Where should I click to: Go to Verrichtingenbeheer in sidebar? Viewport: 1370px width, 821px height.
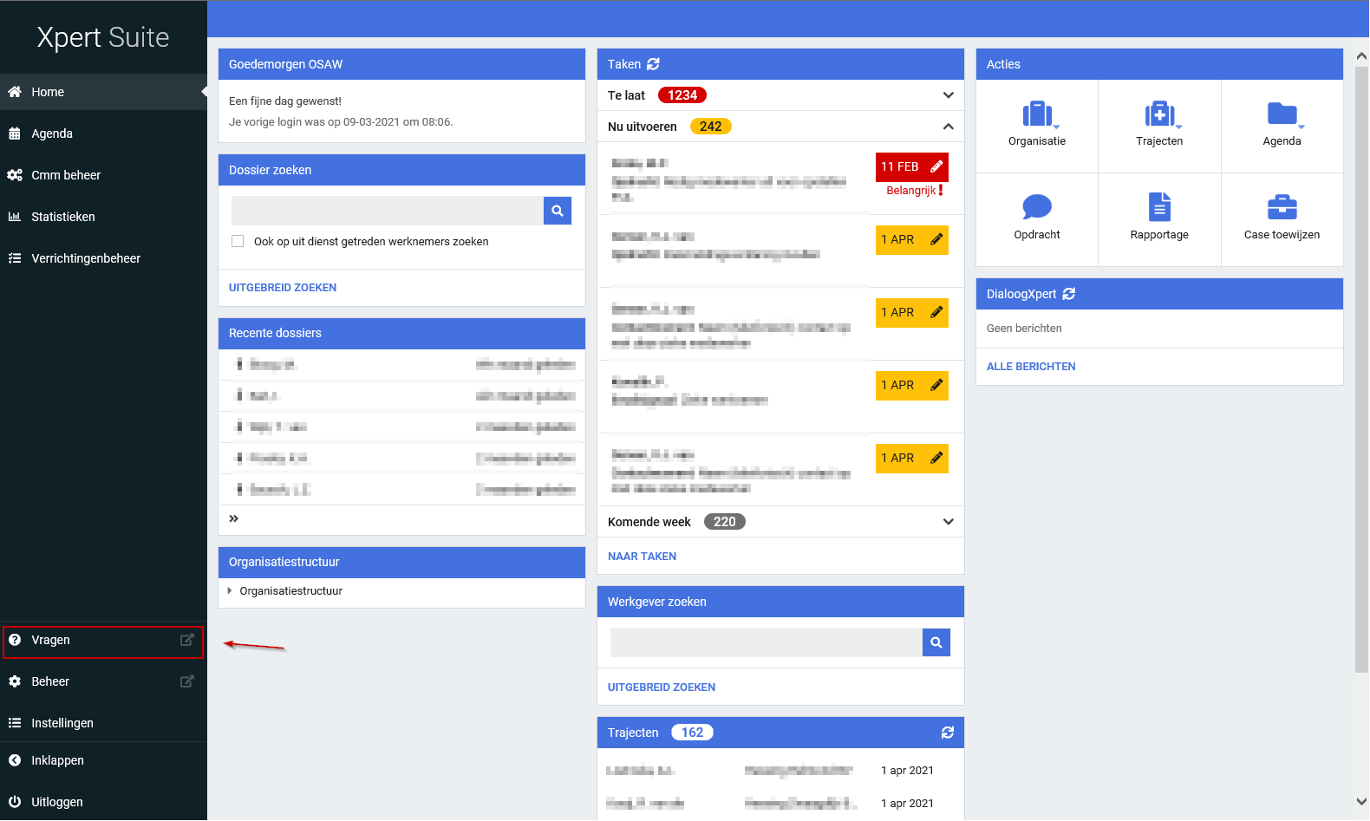coord(86,258)
